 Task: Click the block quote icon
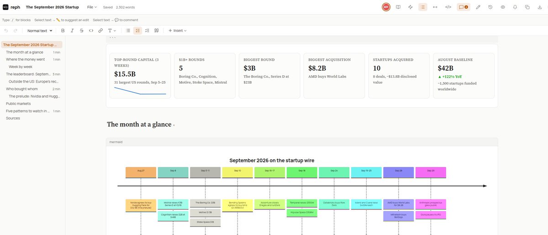pyautogui.click(x=157, y=31)
